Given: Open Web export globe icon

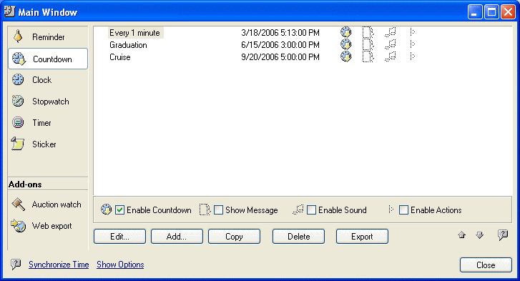Looking at the screenshot, I should click(x=19, y=226).
